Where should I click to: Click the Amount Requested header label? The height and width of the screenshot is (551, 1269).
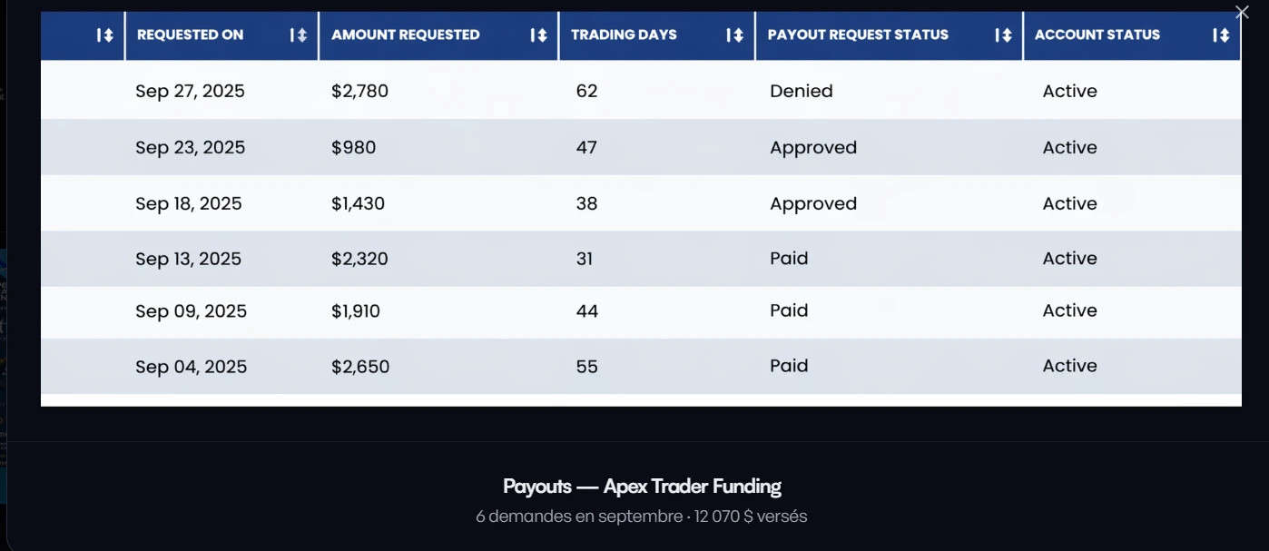[x=405, y=34]
